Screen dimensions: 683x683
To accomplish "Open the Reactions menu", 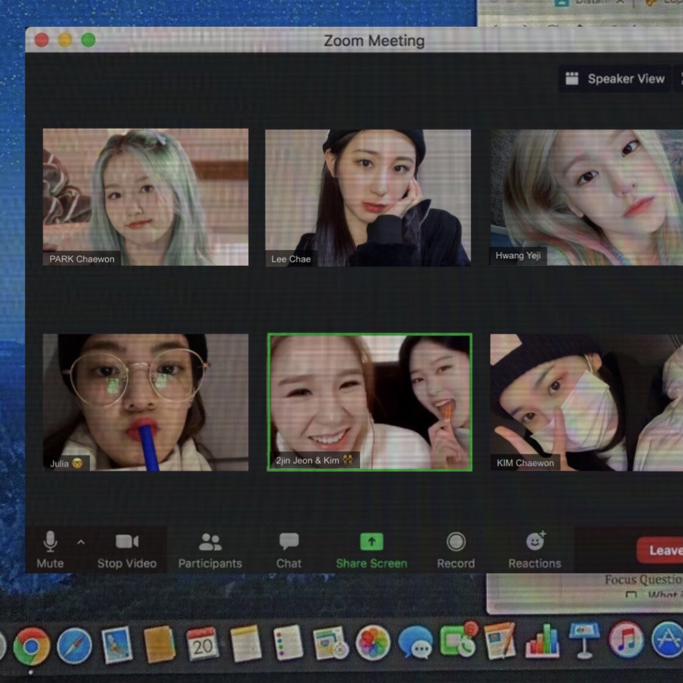I will pyautogui.click(x=534, y=551).
